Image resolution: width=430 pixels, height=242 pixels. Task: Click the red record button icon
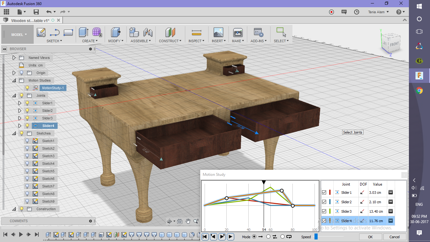click(x=331, y=12)
